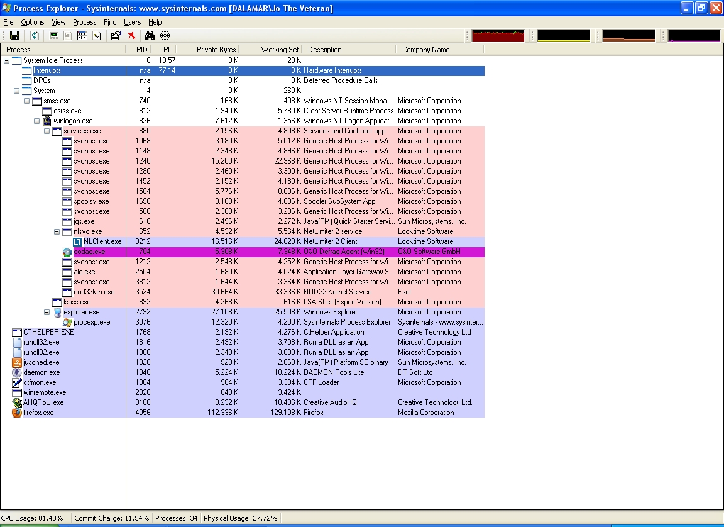Image resolution: width=724 pixels, height=527 pixels.
Task: Click the DLL/handles view toolbar icon
Action: (97, 36)
